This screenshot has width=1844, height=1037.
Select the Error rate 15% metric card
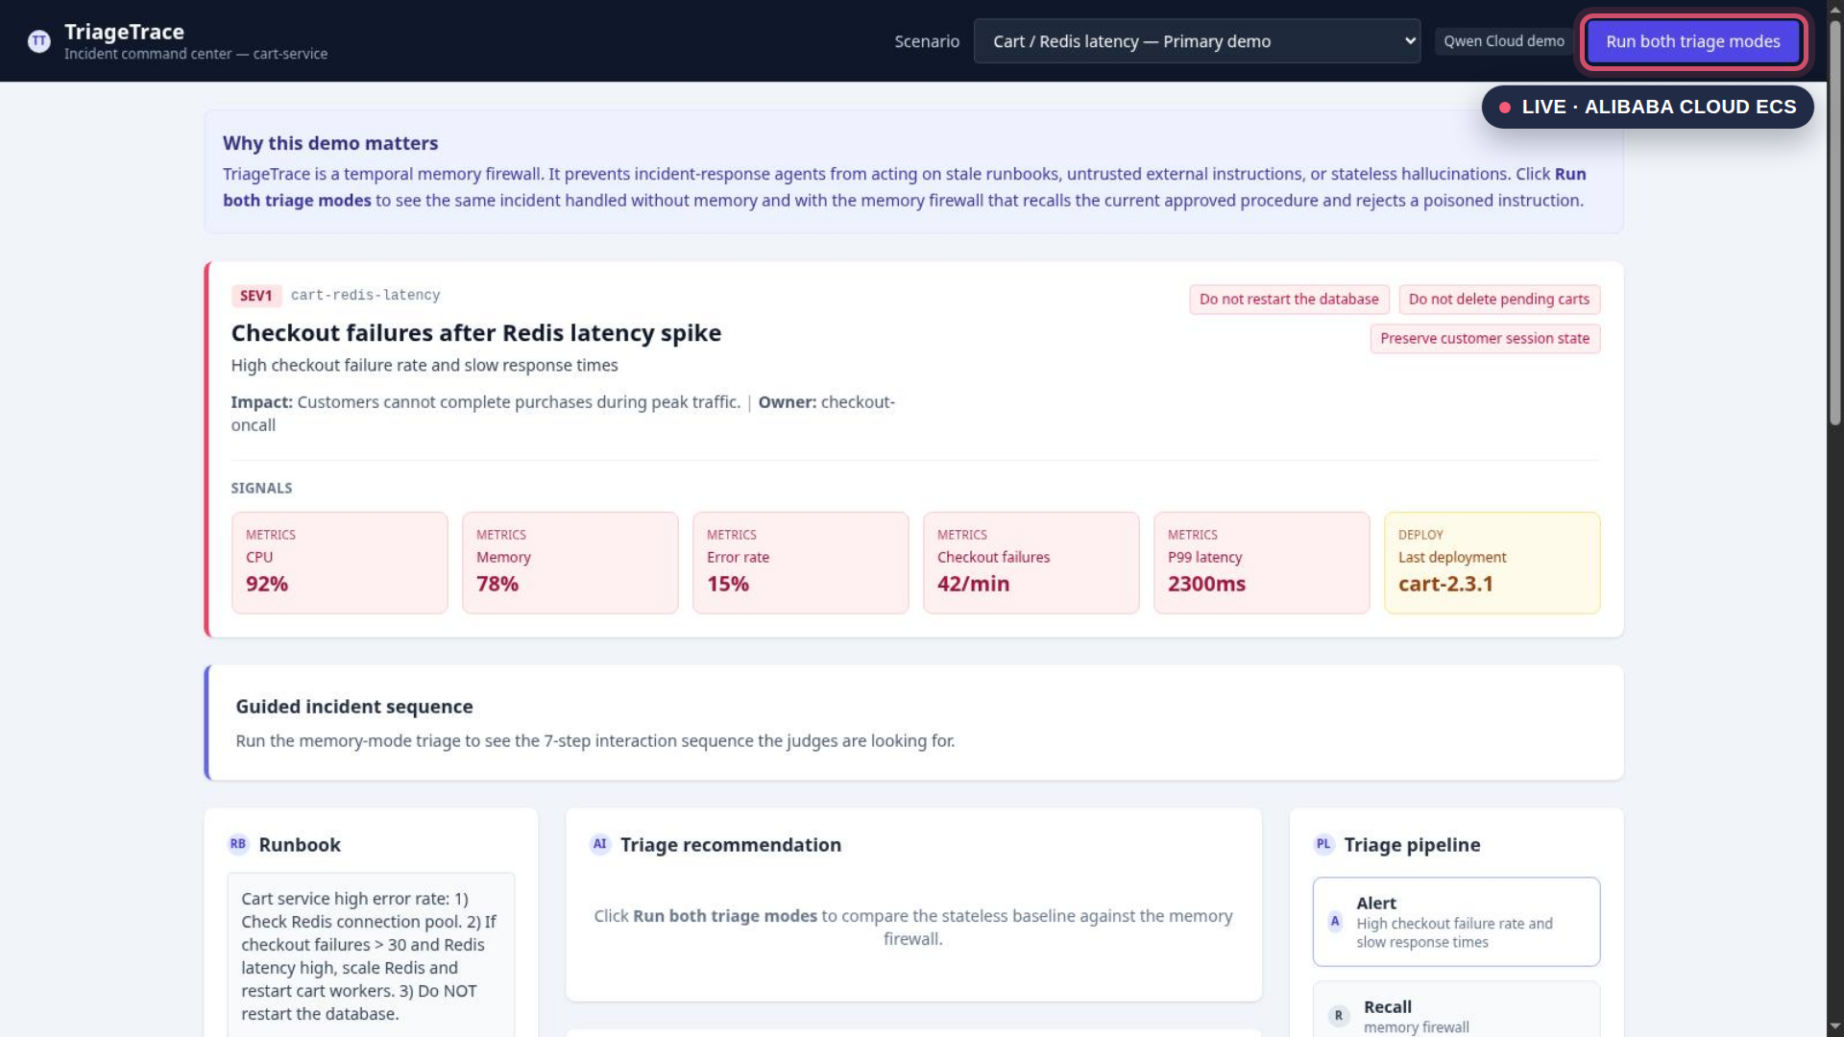click(800, 563)
